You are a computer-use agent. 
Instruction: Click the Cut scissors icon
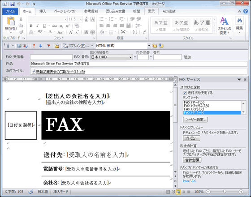point(21,19)
